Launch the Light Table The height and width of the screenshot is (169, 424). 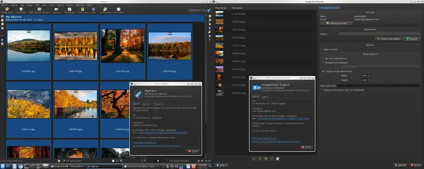pos(21,10)
